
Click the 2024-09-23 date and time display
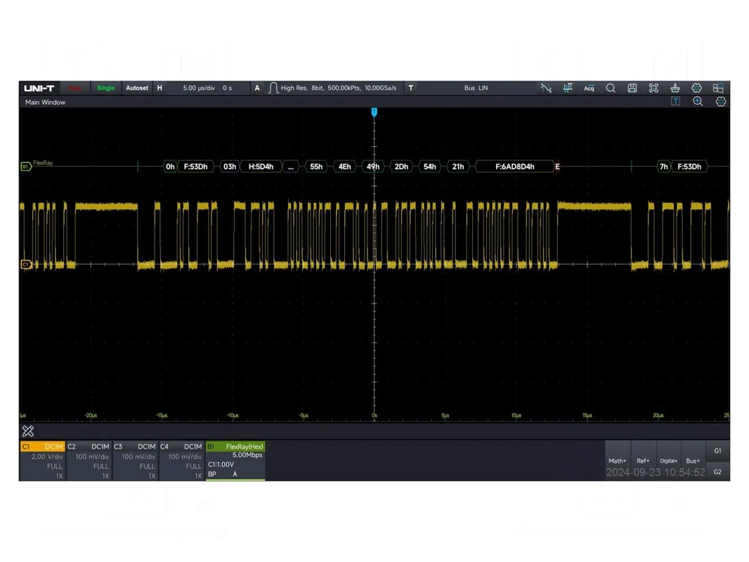click(656, 473)
